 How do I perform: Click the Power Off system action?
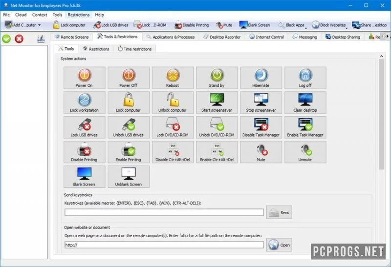coord(129,78)
